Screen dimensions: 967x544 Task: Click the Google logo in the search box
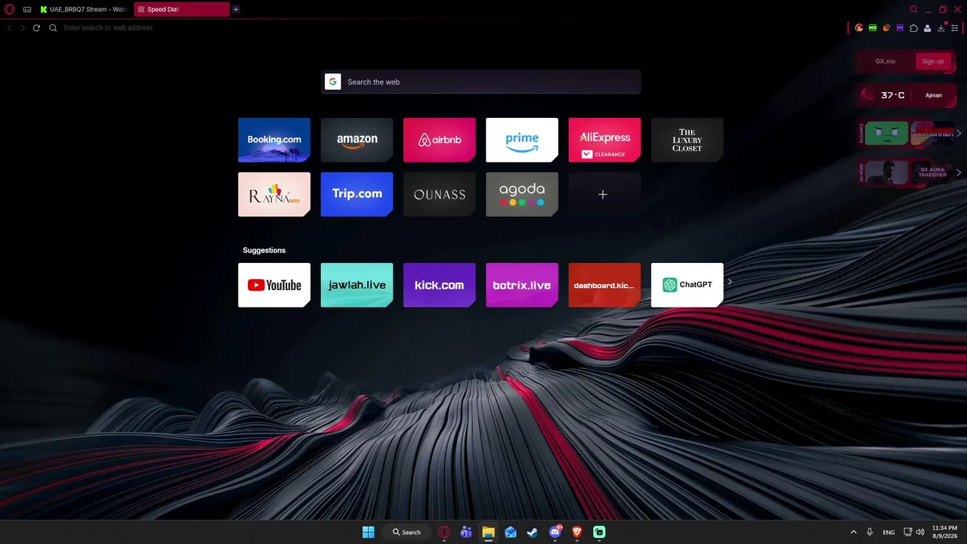point(332,82)
